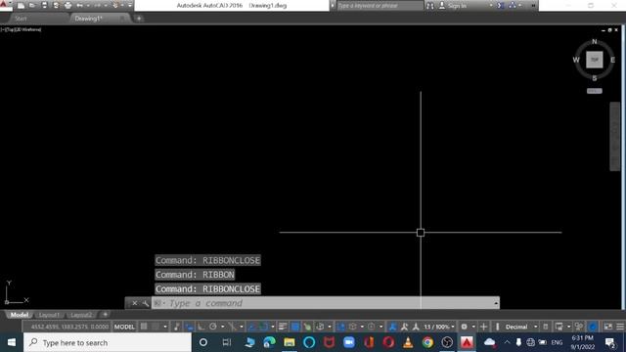Open the workspace switcher gear in title bar

click(115, 6)
